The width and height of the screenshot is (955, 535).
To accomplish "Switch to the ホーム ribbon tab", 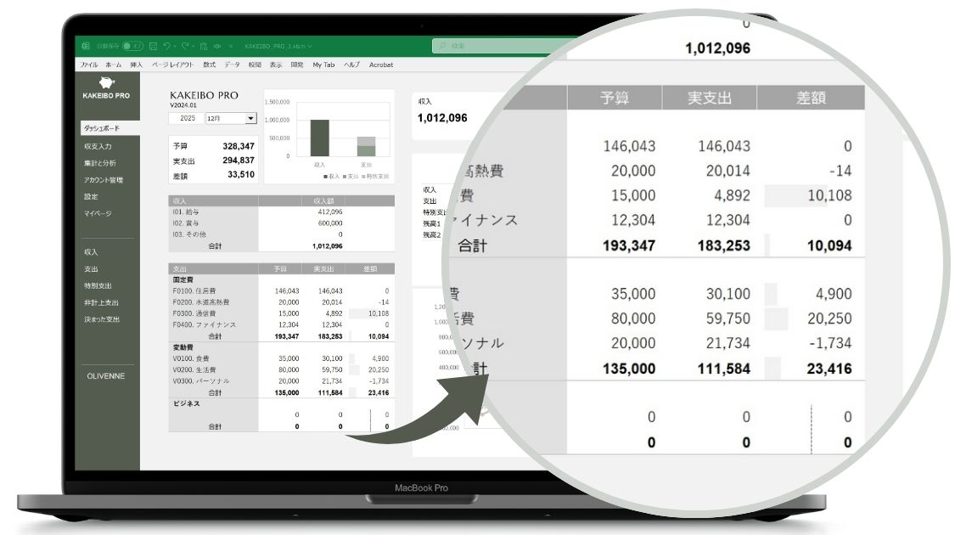I will click(113, 65).
